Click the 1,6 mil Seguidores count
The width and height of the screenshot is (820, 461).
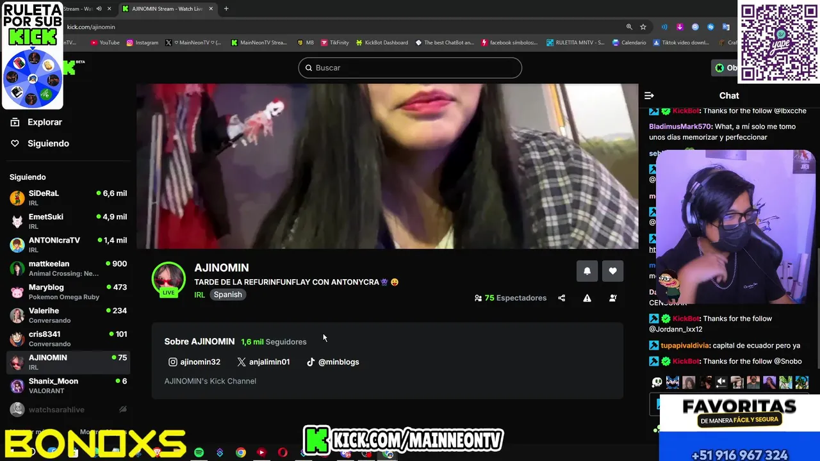[274, 342]
